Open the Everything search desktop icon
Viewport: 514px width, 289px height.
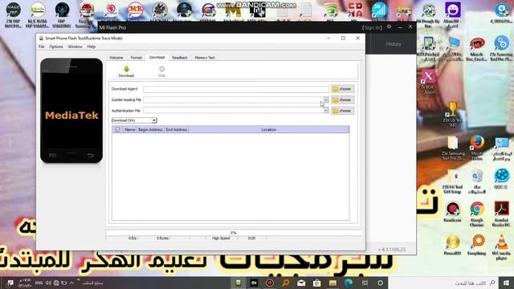click(476, 245)
